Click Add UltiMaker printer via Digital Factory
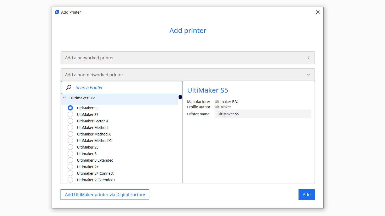 [105, 195]
